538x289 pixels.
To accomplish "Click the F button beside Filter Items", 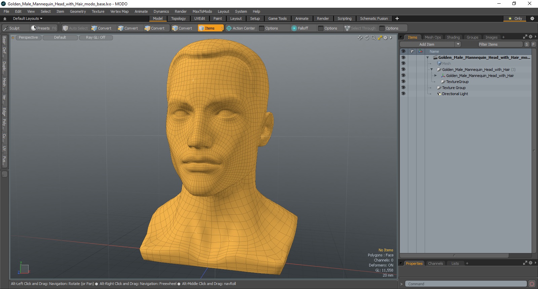I will click(x=533, y=44).
